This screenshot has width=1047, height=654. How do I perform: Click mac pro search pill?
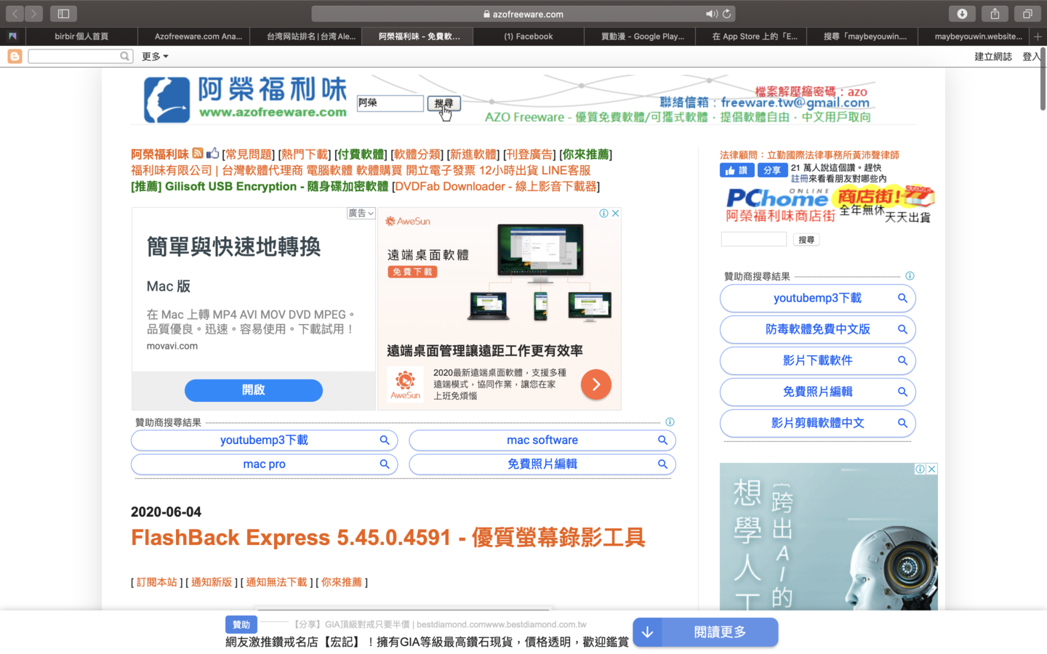click(x=264, y=464)
